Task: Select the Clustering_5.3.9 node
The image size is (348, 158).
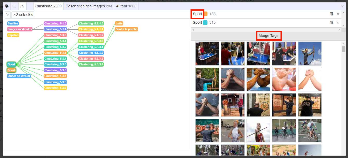Action: pyautogui.click(x=55, y=88)
